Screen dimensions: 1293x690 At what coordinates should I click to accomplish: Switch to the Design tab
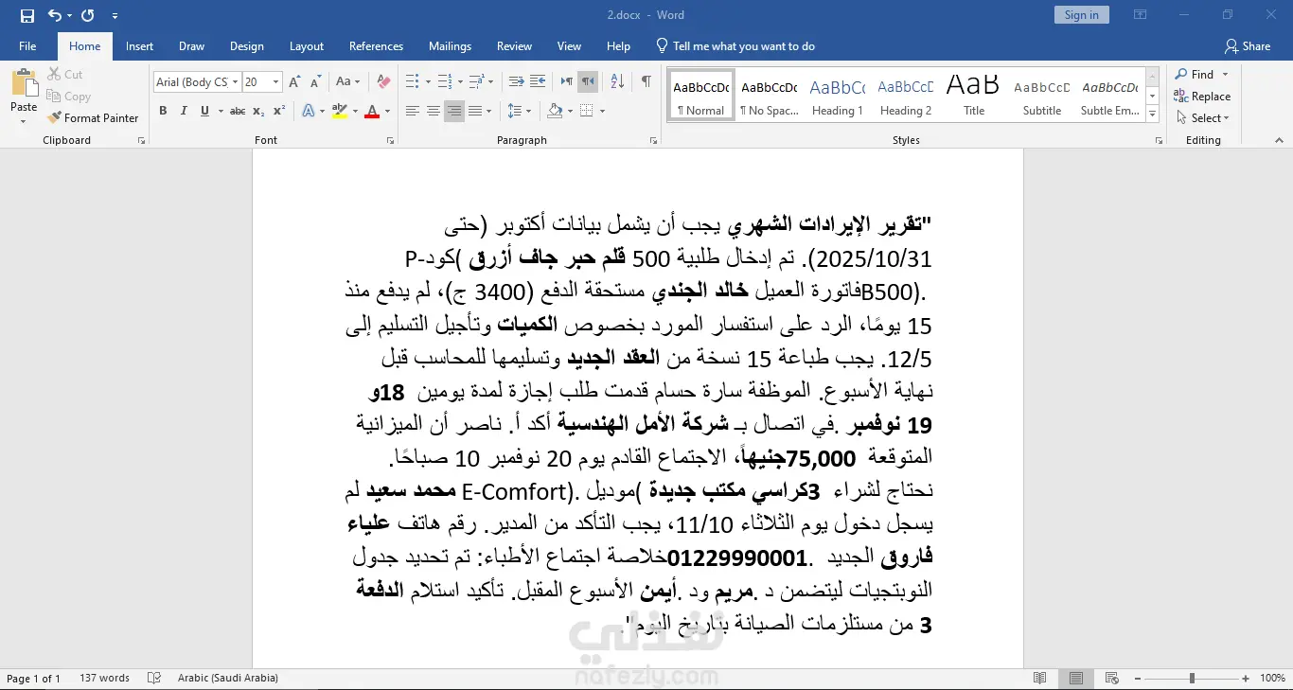pos(247,46)
